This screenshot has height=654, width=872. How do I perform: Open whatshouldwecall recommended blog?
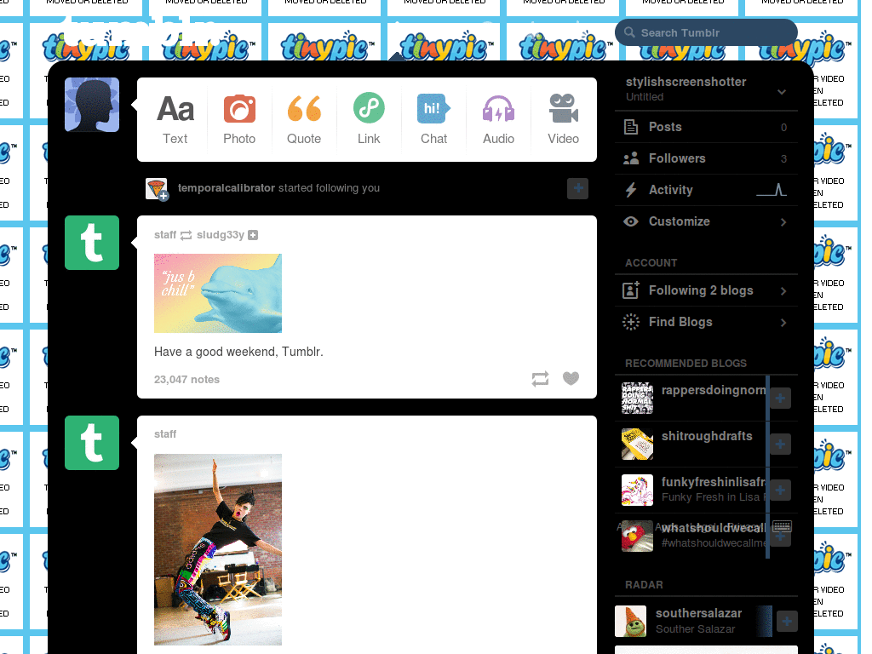click(x=714, y=528)
